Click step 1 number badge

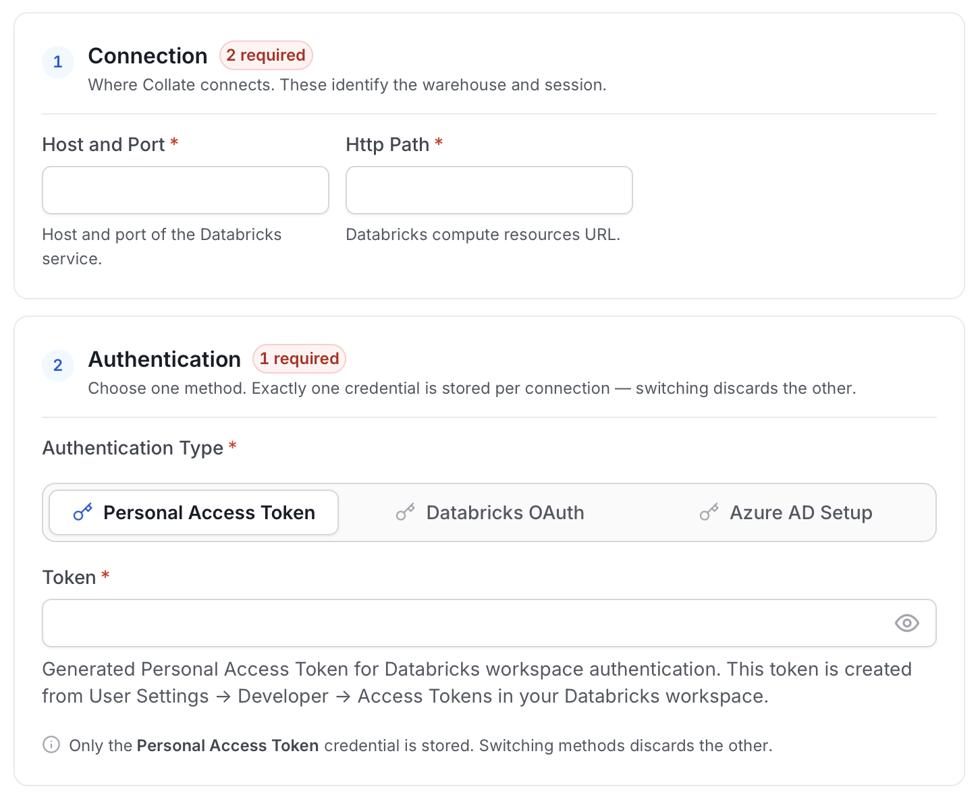[58, 62]
